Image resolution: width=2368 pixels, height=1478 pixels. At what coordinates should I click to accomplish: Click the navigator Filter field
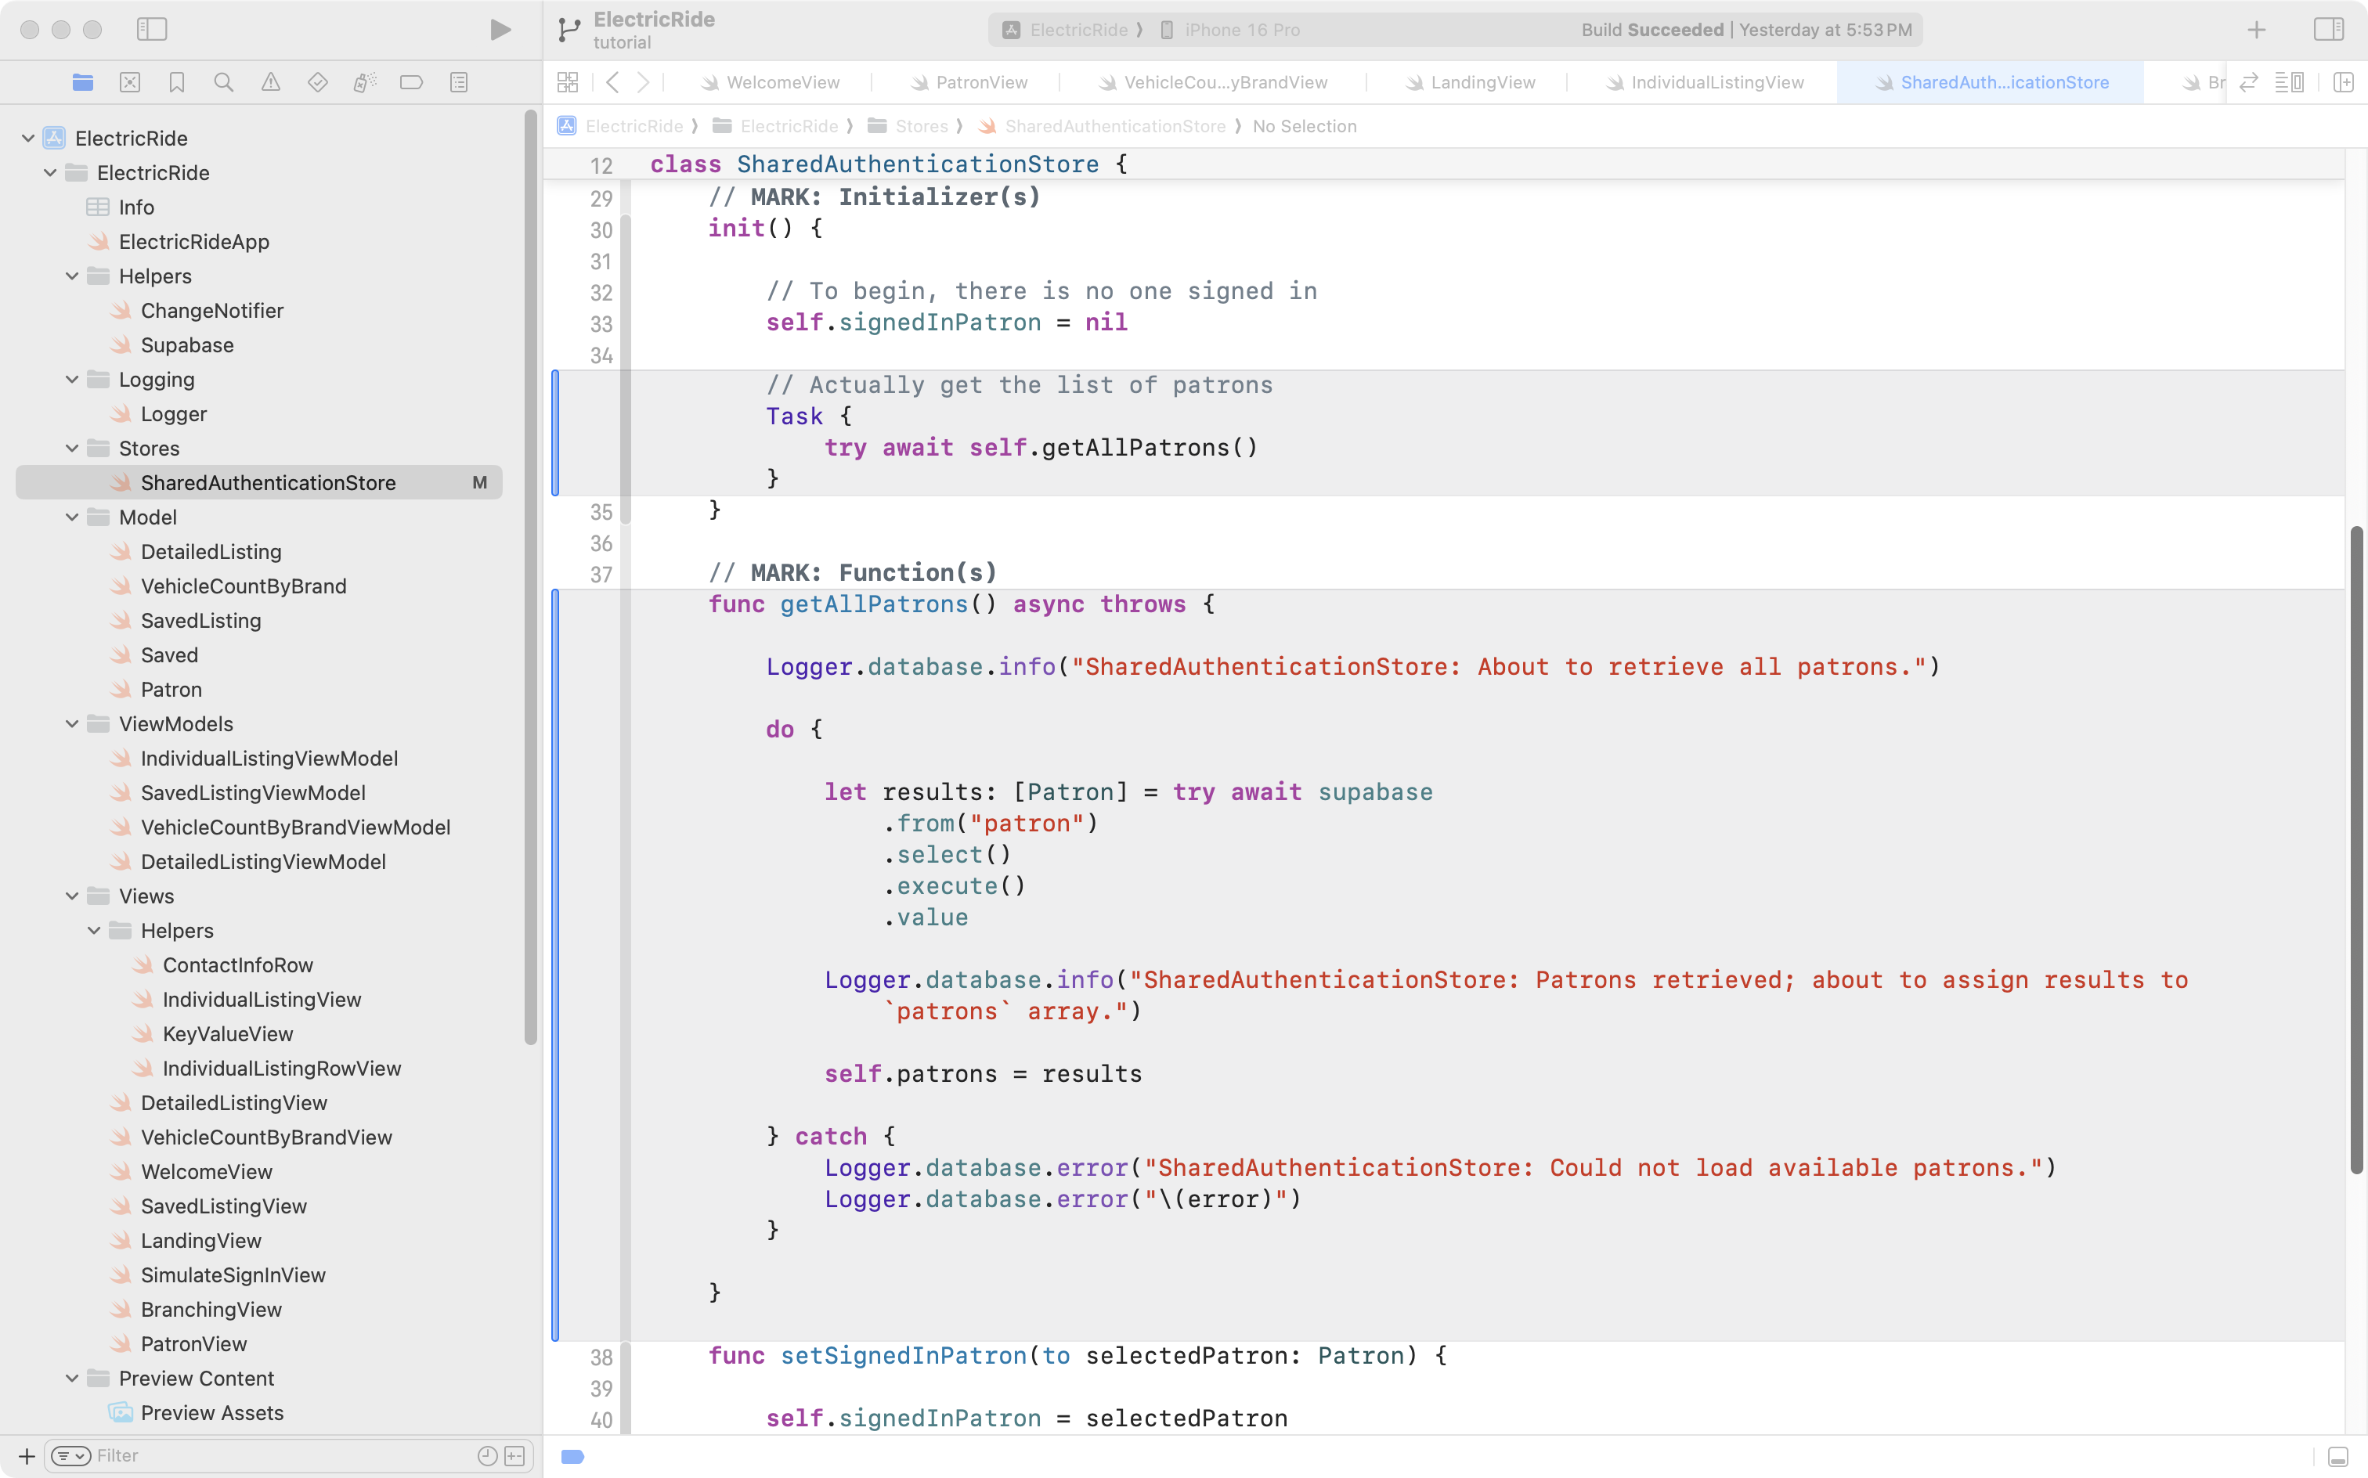pos(274,1455)
